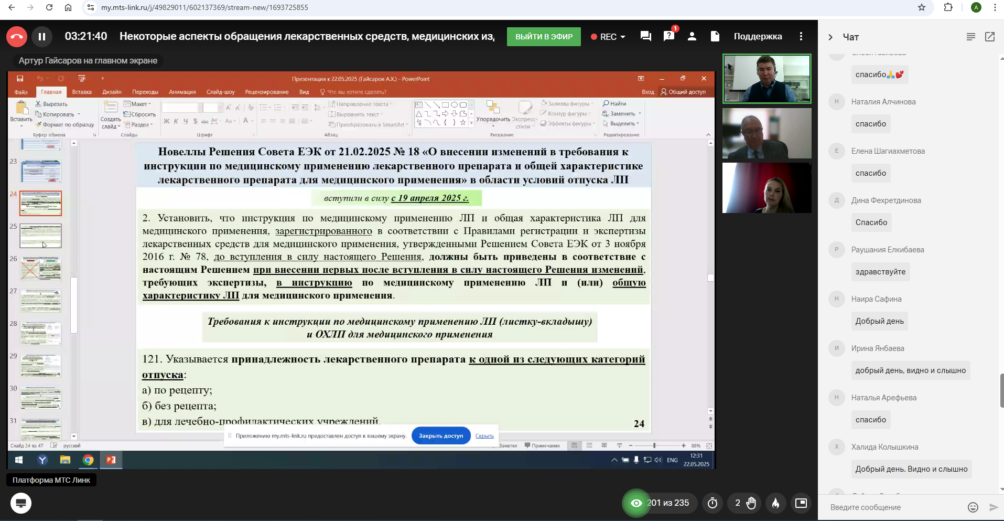Expand the Копировать dropdown arrow

(79, 114)
